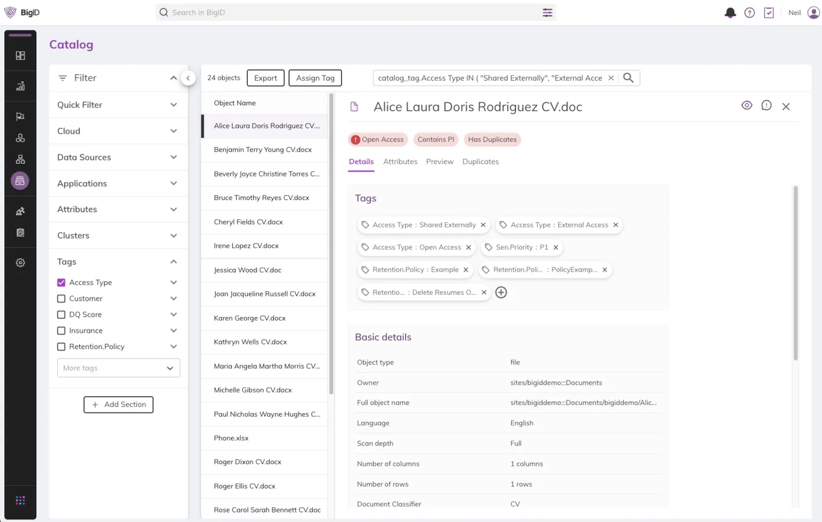The image size is (822, 522).
Task: Open the settings gear icon in sidebar
Action: 20,263
